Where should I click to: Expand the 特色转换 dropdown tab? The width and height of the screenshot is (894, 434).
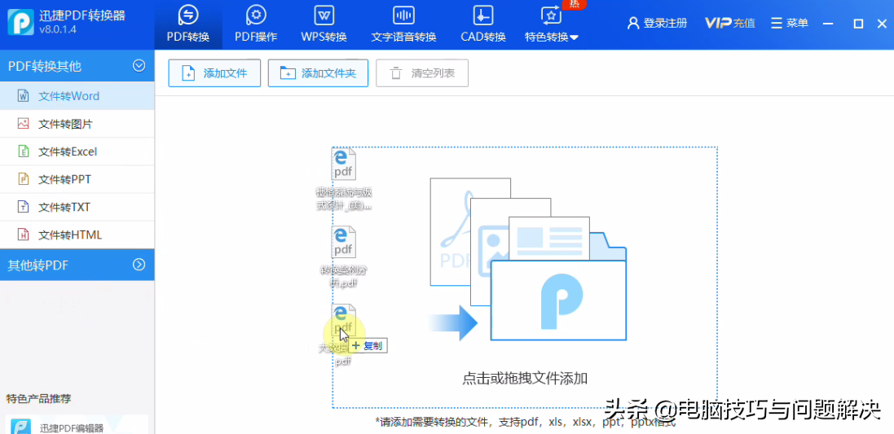tap(552, 24)
